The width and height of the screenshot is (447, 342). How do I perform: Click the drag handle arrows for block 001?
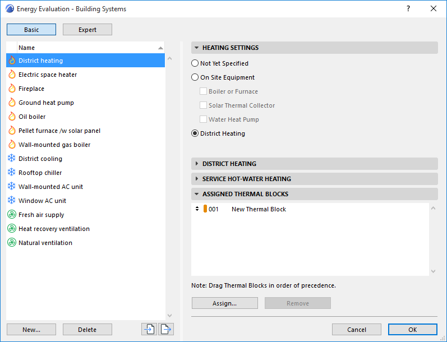point(197,209)
